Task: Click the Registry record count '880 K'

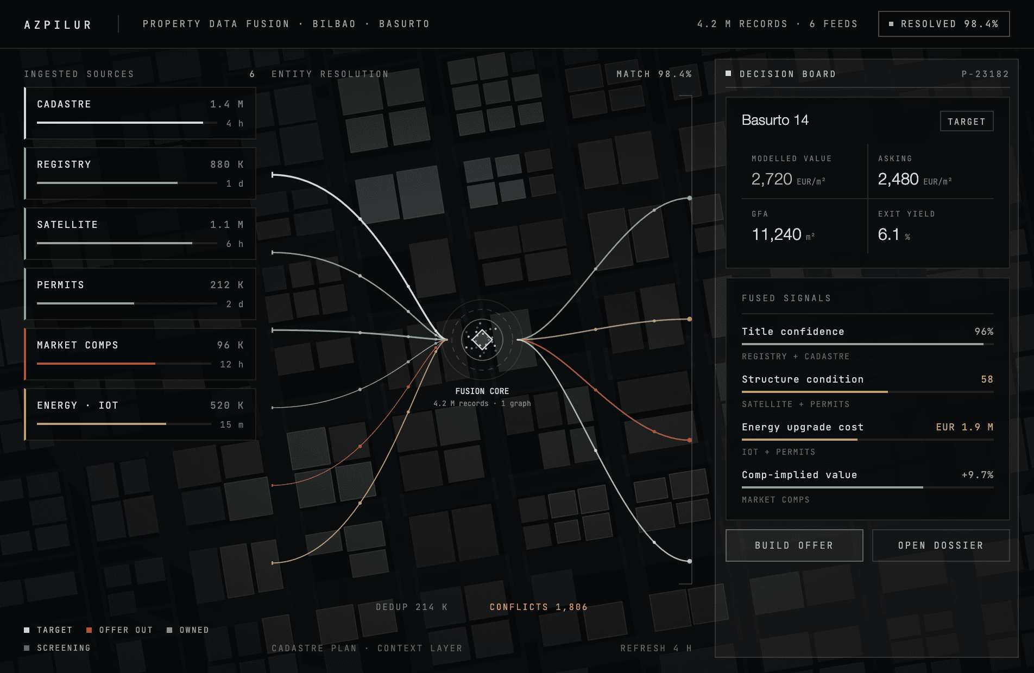Action: point(227,164)
